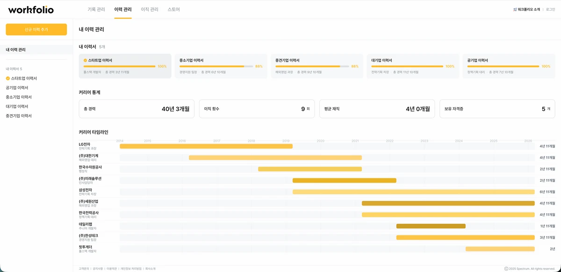Click the 이직 횟수 9회 stat card
Image resolution: width=561 pixels, height=272 pixels.
point(257,109)
